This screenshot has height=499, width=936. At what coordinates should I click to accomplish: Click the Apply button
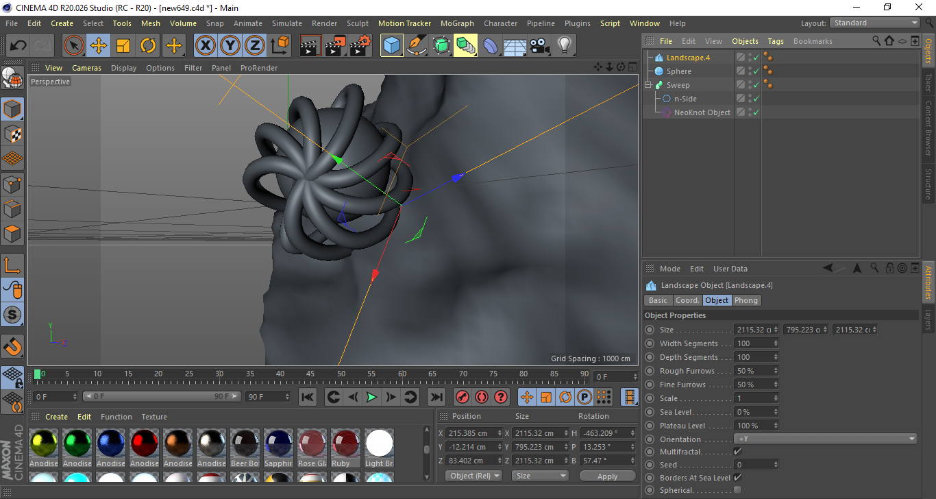point(607,476)
